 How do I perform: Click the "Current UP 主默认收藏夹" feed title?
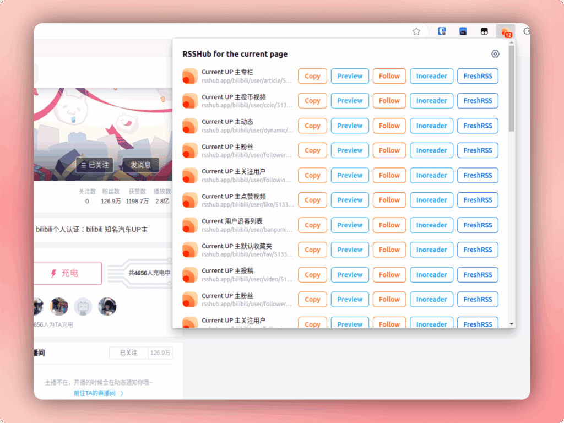tap(237, 246)
